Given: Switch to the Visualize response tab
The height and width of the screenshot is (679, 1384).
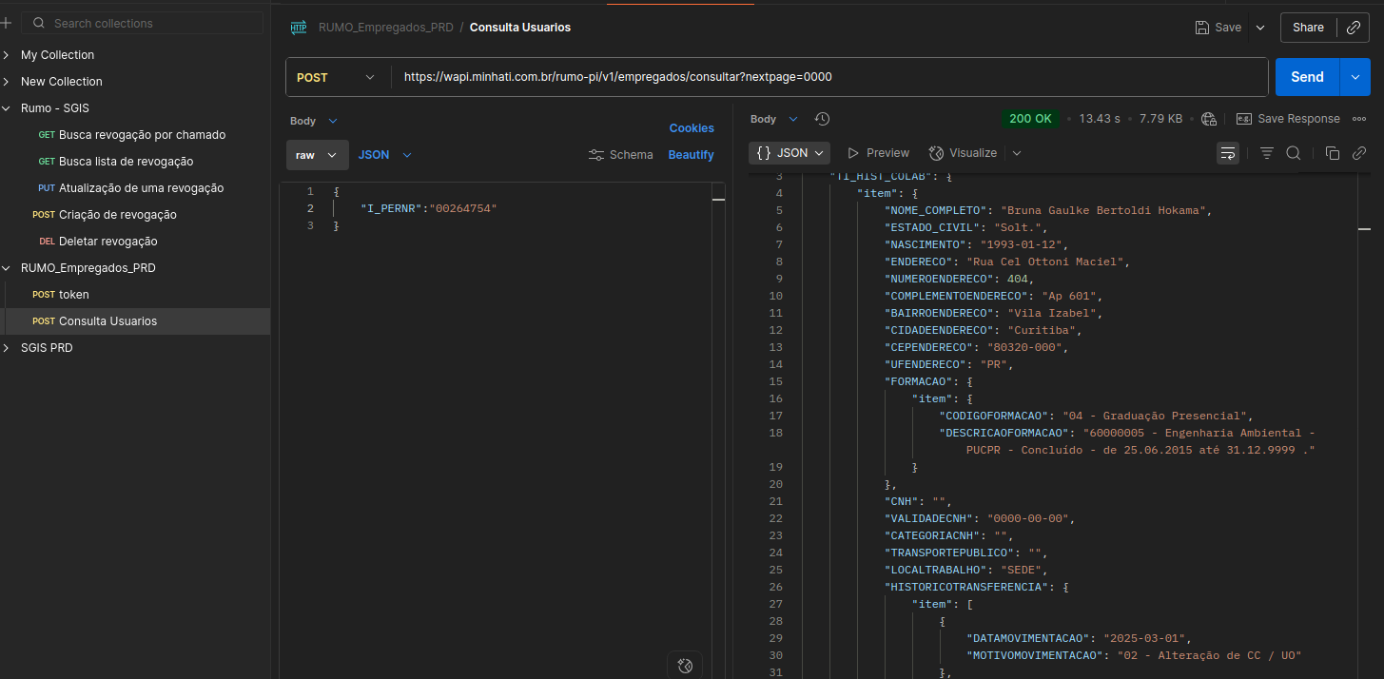Looking at the screenshot, I should point(964,153).
